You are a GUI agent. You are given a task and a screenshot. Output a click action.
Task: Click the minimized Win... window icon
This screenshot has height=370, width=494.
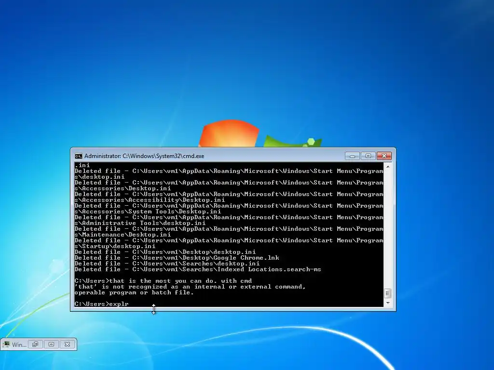[x=6, y=344]
